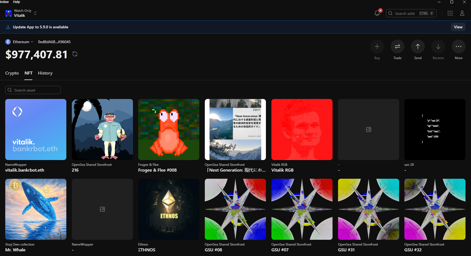Open the GSU #07 NFT
The height and width of the screenshot is (256, 471).
tap(302, 209)
